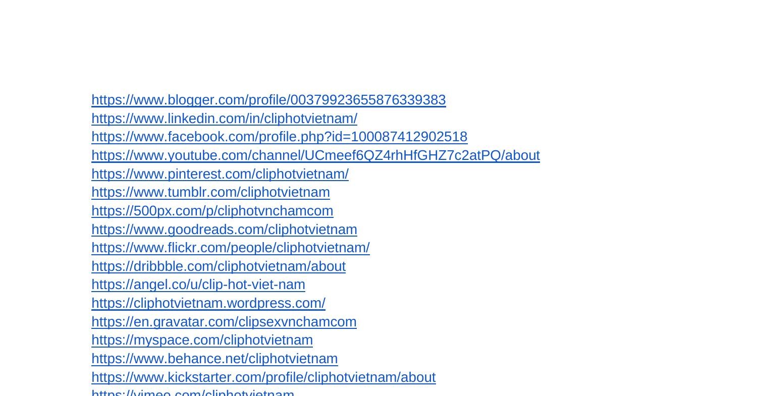Click the LinkedIn cliphotvietnam link
The width and height of the screenshot is (757, 396).
[224, 119]
